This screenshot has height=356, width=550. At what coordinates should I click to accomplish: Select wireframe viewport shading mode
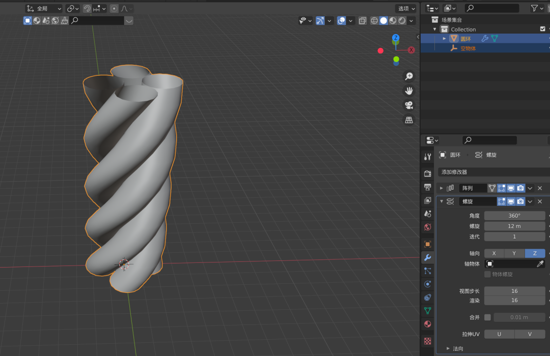tap(374, 21)
